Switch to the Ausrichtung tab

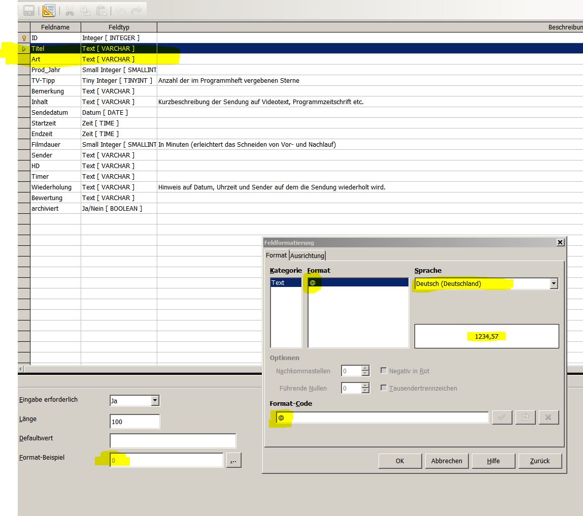(x=307, y=256)
